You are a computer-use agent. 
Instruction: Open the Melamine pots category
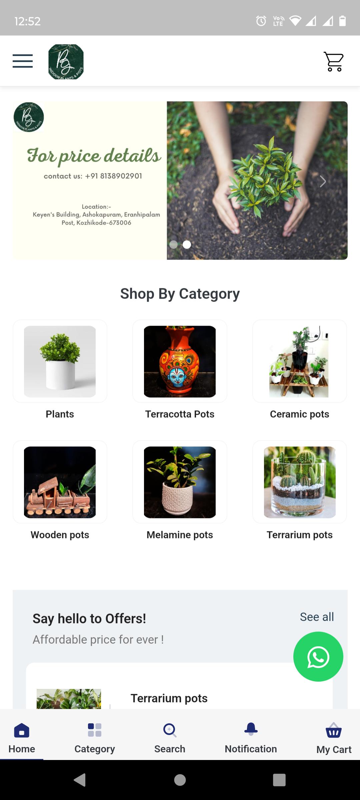point(180,491)
